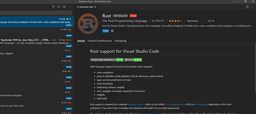256x114 pixels.
Task: Install the extension with 10K downloads
Action: [x=69, y=98]
